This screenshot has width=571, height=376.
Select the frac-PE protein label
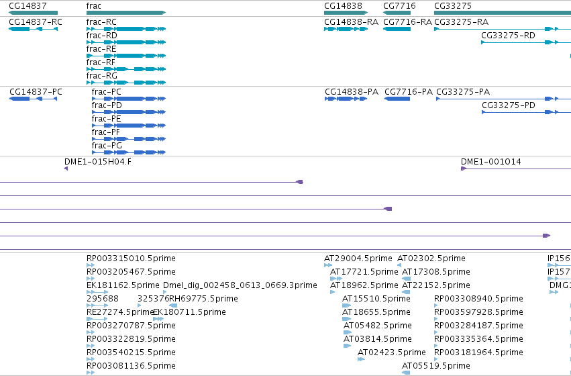click(x=106, y=119)
